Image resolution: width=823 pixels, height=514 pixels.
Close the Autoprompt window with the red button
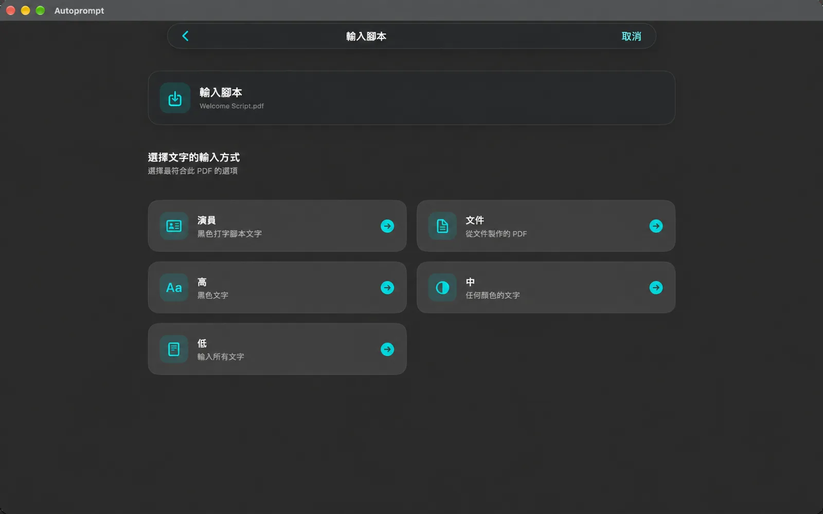point(10,10)
